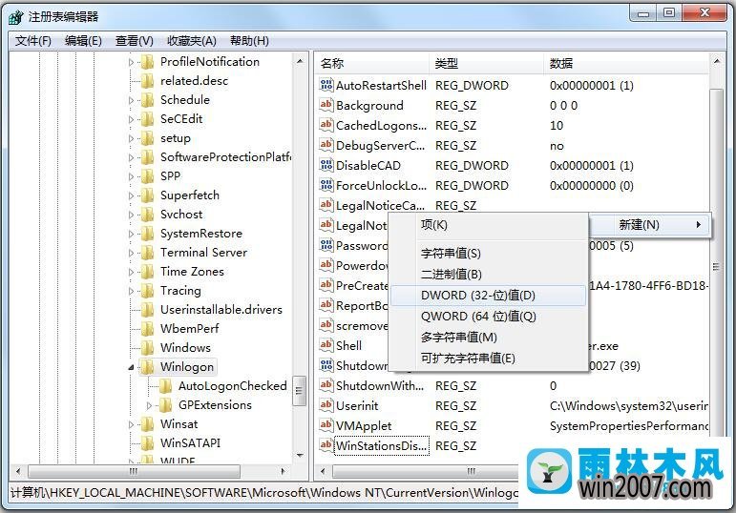Select the WbemPerf tree item
The height and width of the screenshot is (513, 736).
click(x=189, y=329)
